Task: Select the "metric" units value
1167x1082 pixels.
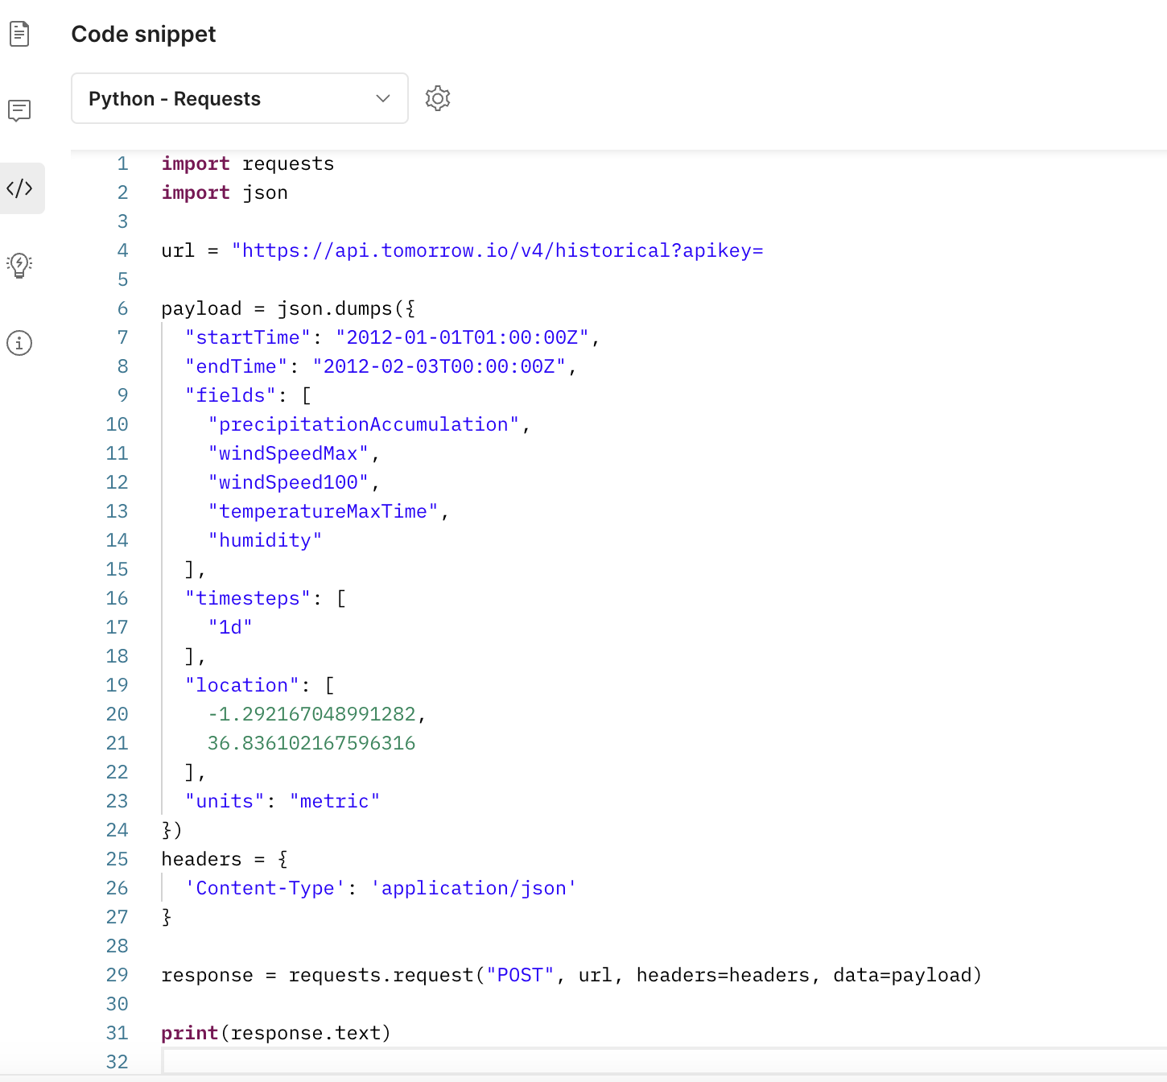Action: click(336, 801)
